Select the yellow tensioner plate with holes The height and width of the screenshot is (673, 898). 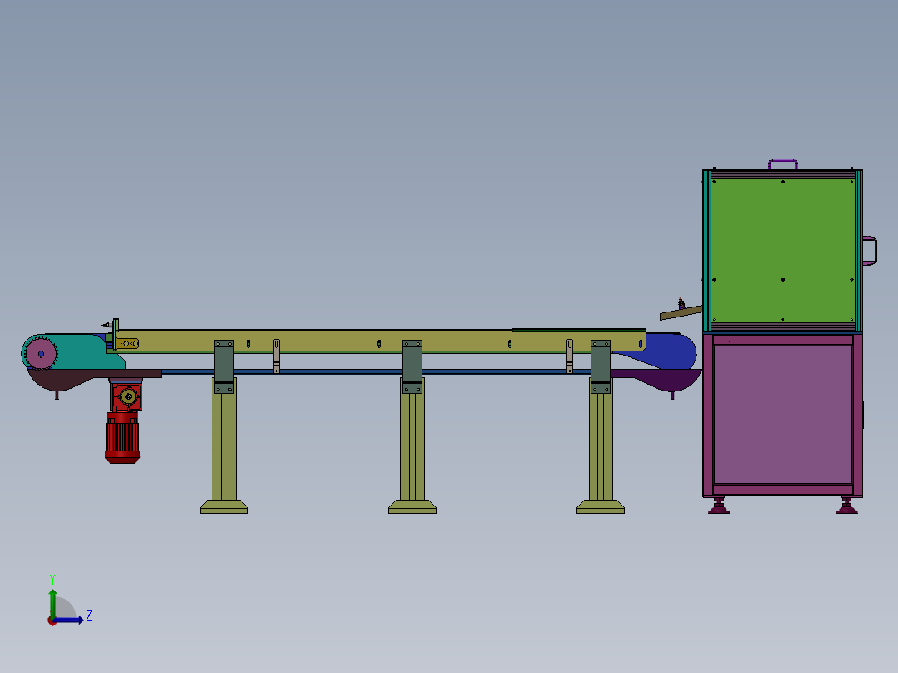[x=127, y=344]
